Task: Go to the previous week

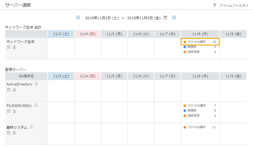Action: tap(78, 17)
